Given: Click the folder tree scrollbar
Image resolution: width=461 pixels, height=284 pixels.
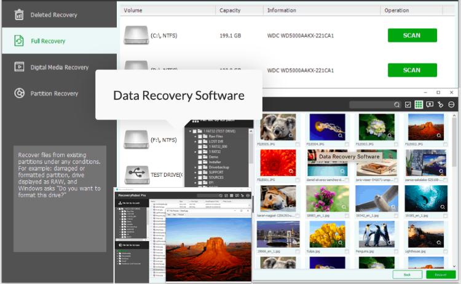Looking at the screenshot, I should [251, 150].
